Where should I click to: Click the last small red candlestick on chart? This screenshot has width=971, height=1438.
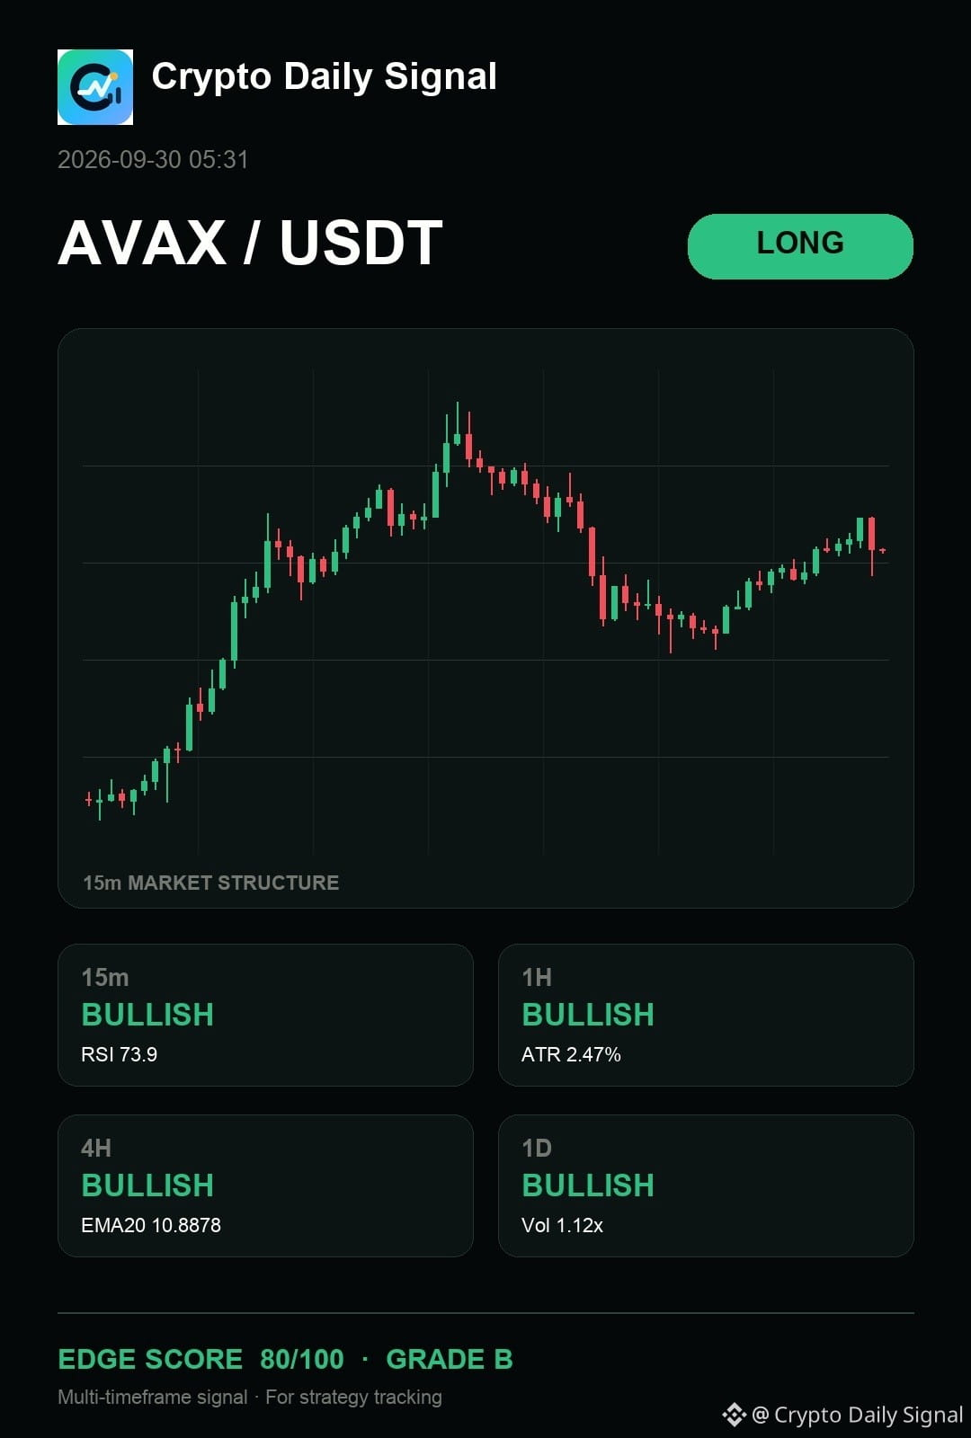coord(883,550)
